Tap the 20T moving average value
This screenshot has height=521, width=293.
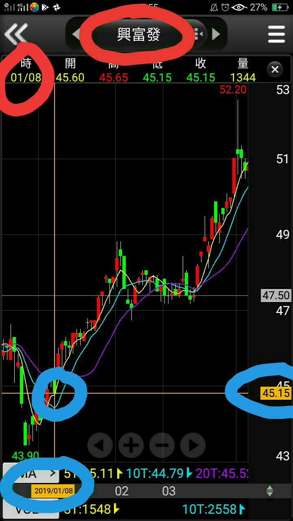pyautogui.click(x=222, y=473)
